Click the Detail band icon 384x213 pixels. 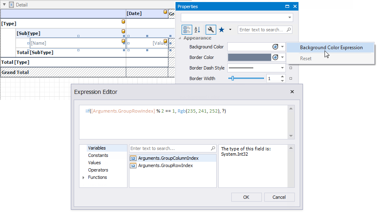click(x=11, y=5)
